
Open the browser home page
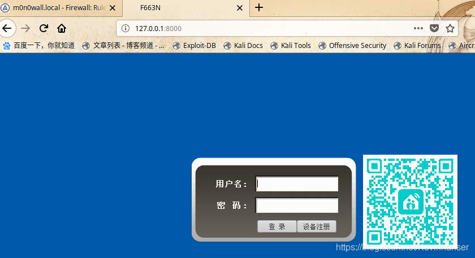[x=62, y=28]
